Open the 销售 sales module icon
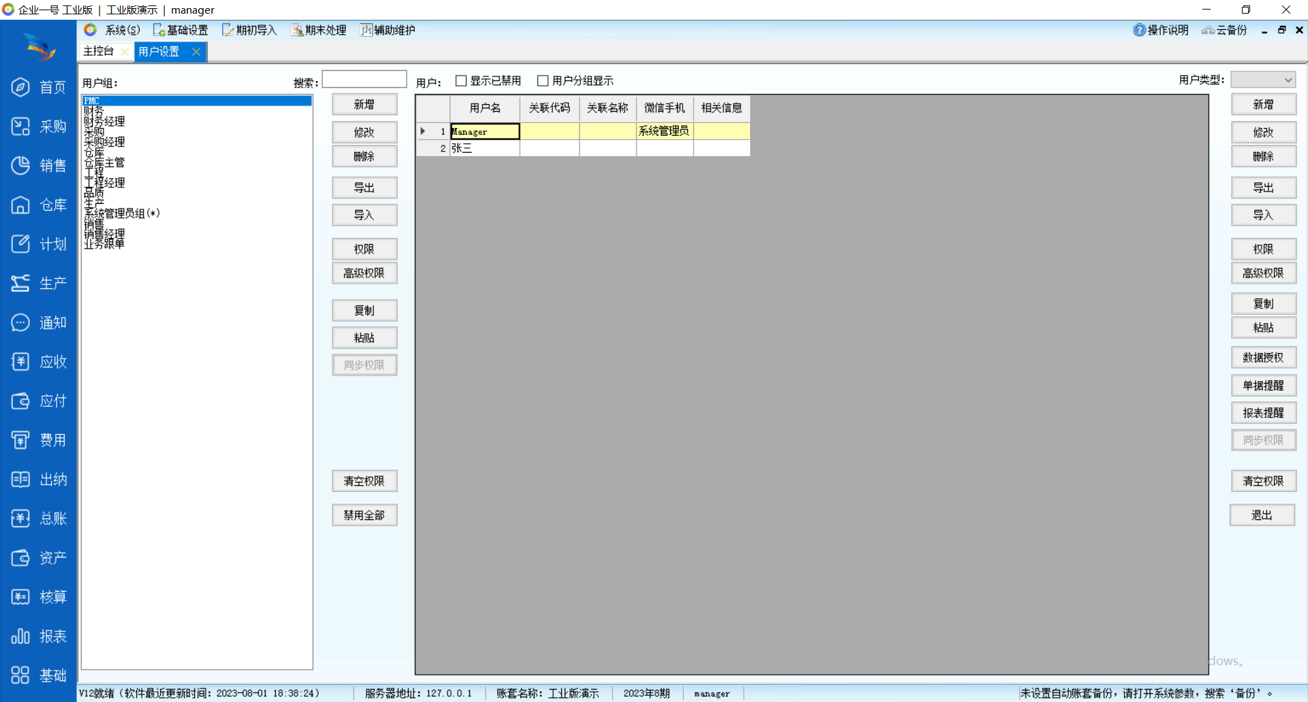 (x=21, y=166)
